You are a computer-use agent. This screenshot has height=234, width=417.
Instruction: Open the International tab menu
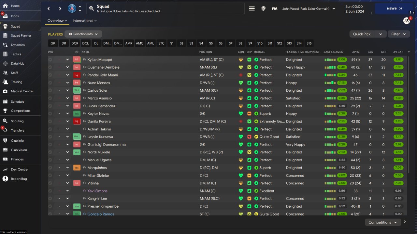click(84, 21)
